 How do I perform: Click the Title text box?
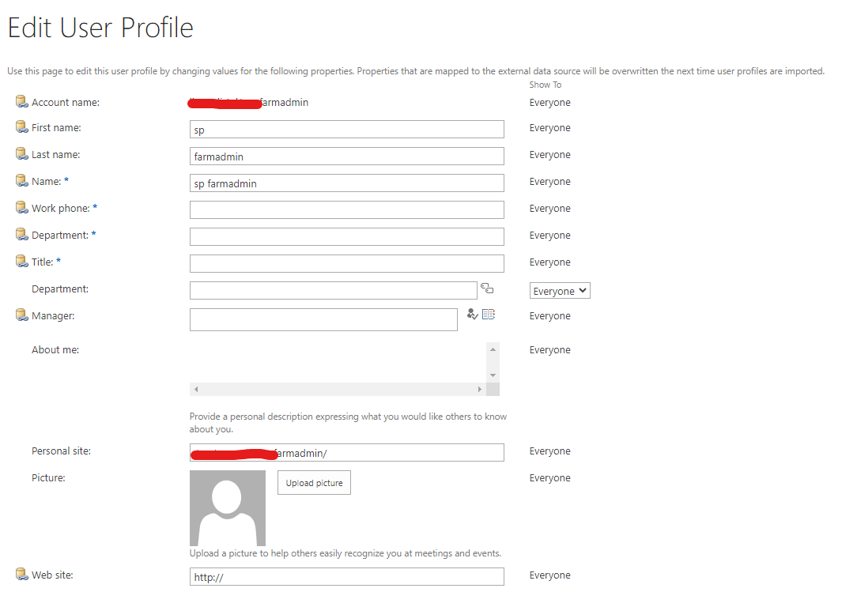point(346,262)
